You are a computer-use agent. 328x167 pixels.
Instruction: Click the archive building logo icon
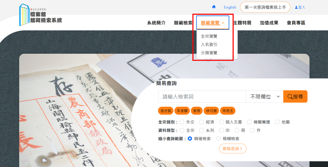click(x=24, y=15)
